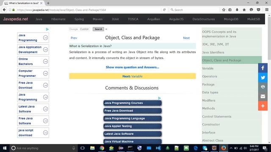Open the Maven menu in navbar
Viewport: 271px width, 152px height.
tap(98, 19)
